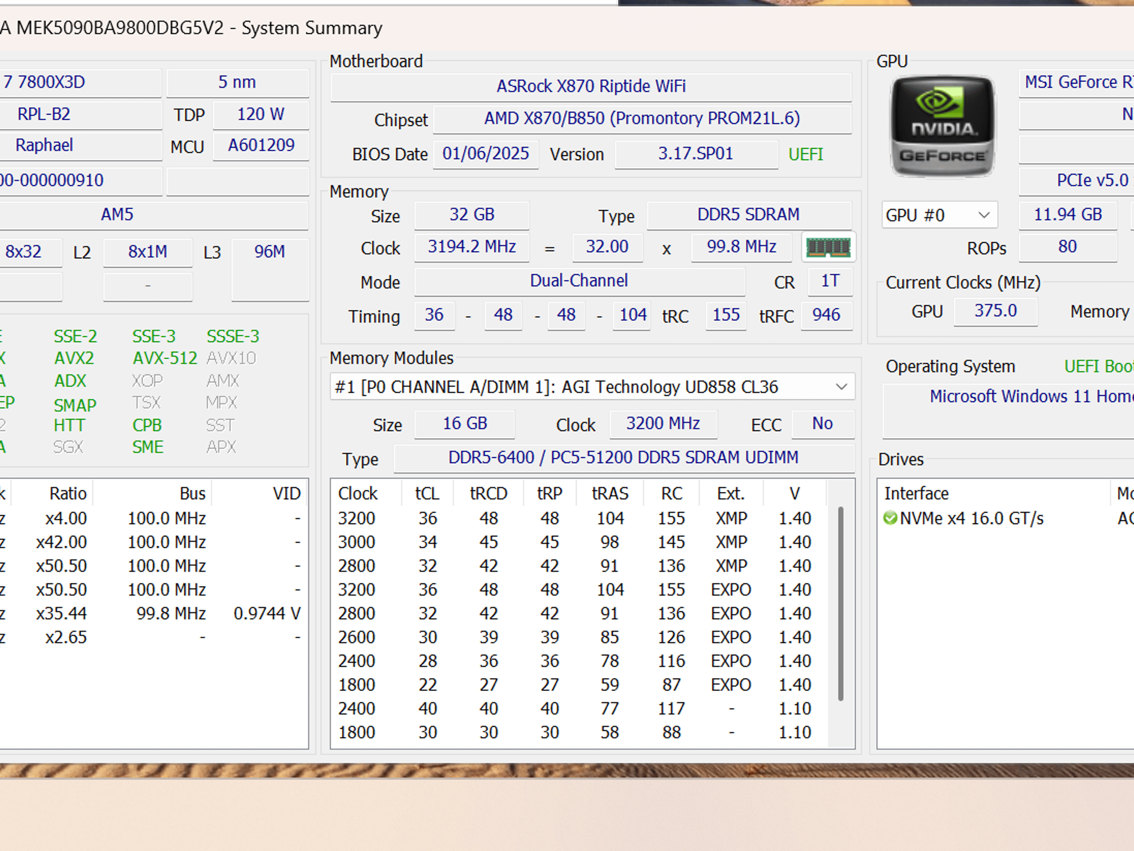Click the green memory module icon
The image size is (1134, 851).
coord(828,247)
